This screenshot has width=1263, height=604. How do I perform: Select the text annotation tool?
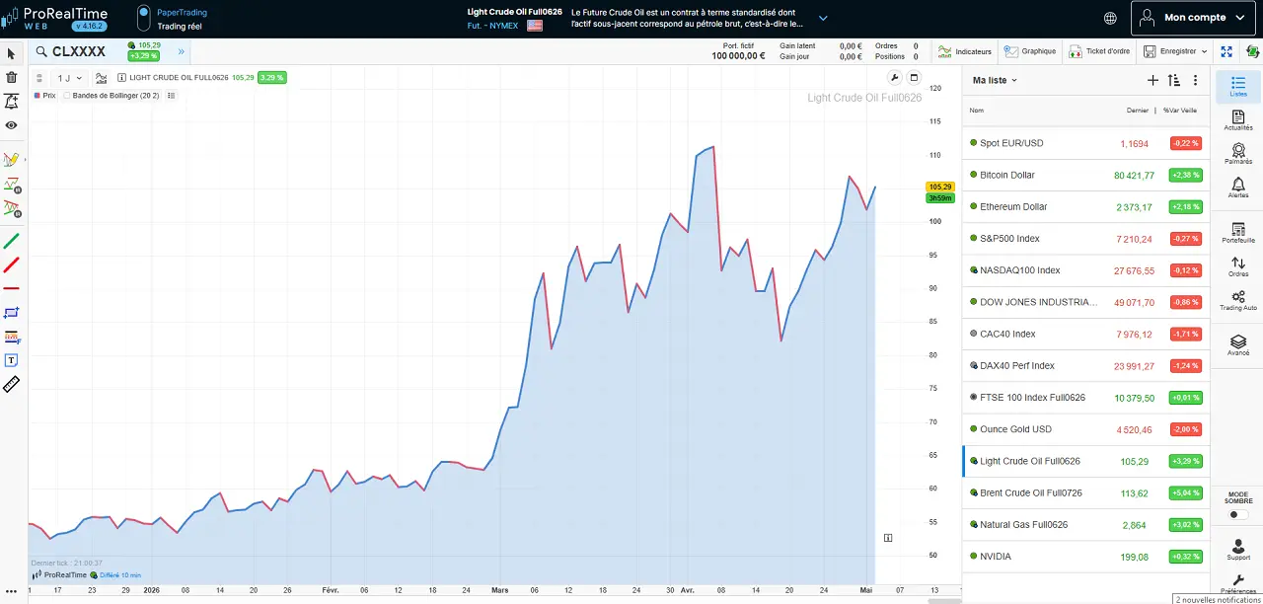pyautogui.click(x=12, y=360)
